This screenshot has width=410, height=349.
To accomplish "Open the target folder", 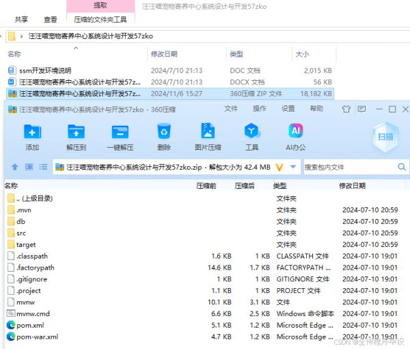I will [x=26, y=244].
